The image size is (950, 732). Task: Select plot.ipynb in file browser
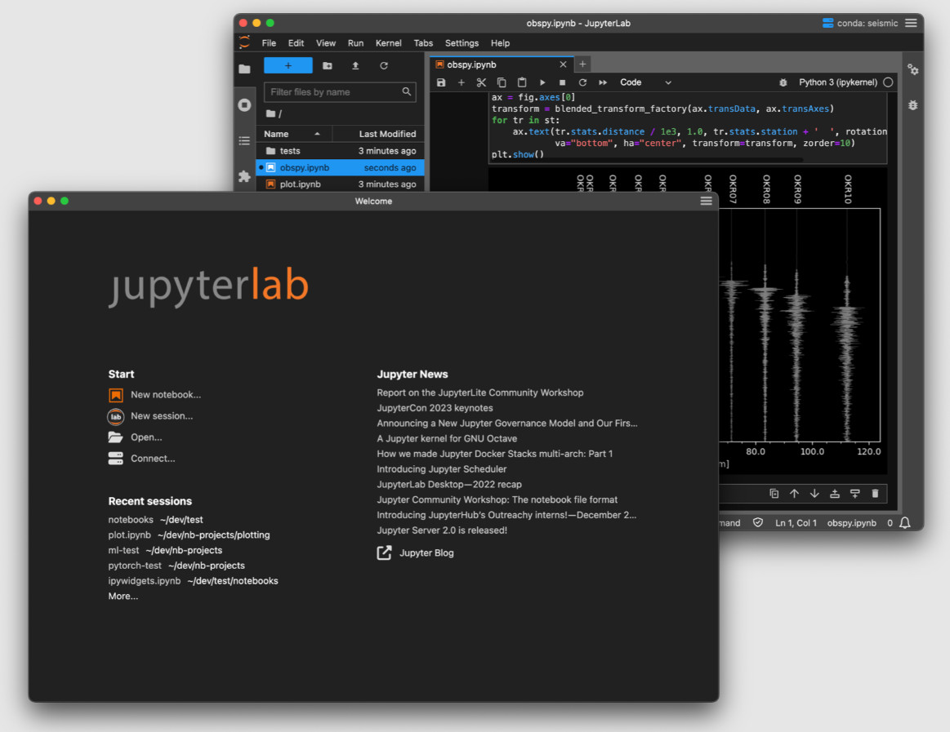[340, 184]
